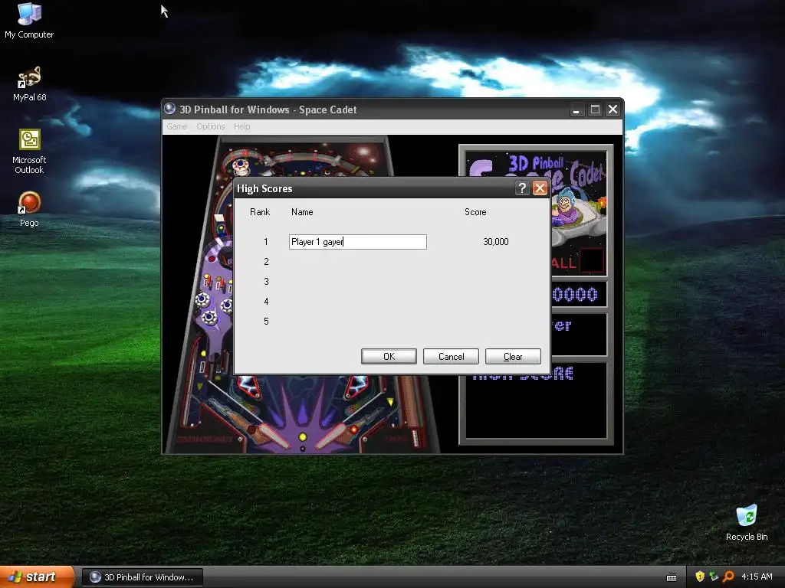Select 3D Pinball taskbar button

142,577
